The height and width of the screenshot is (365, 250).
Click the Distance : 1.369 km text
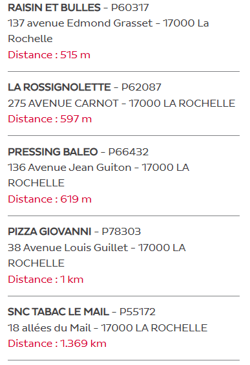point(57,344)
